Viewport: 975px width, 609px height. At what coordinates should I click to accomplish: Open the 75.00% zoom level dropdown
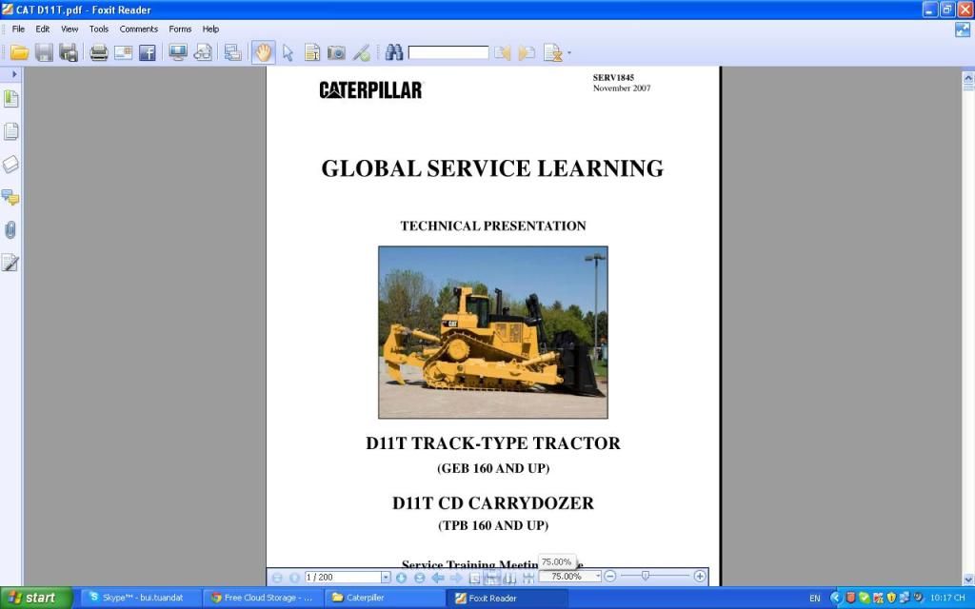pyautogui.click(x=598, y=577)
